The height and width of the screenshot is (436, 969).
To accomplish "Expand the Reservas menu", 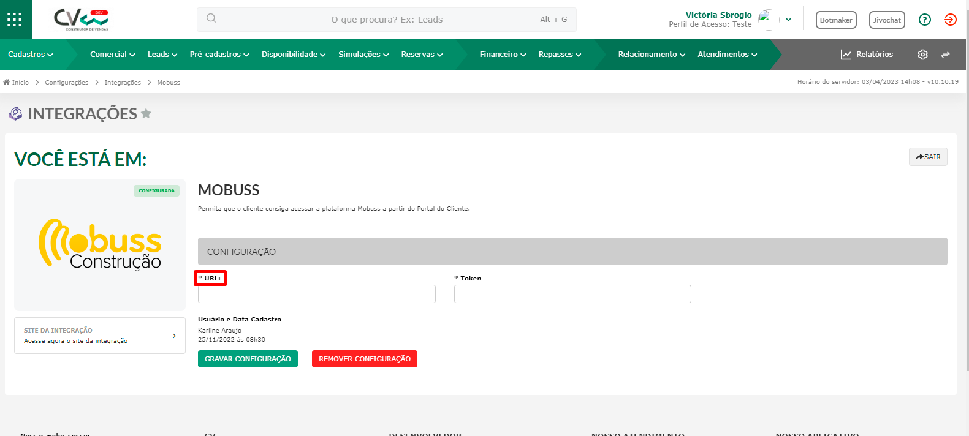I will 422,55.
